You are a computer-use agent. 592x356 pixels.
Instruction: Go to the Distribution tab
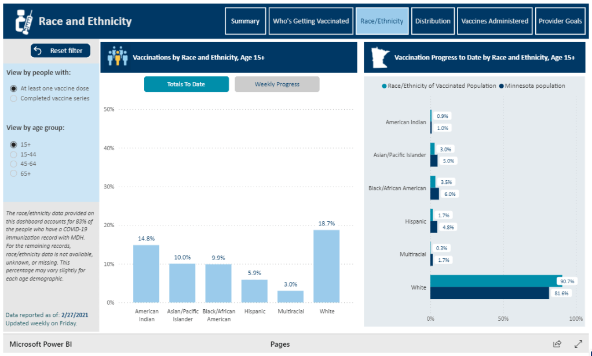[x=432, y=21]
